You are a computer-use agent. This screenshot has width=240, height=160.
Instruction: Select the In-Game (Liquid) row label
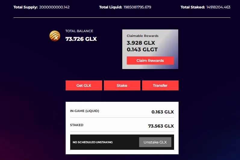coord(85,111)
